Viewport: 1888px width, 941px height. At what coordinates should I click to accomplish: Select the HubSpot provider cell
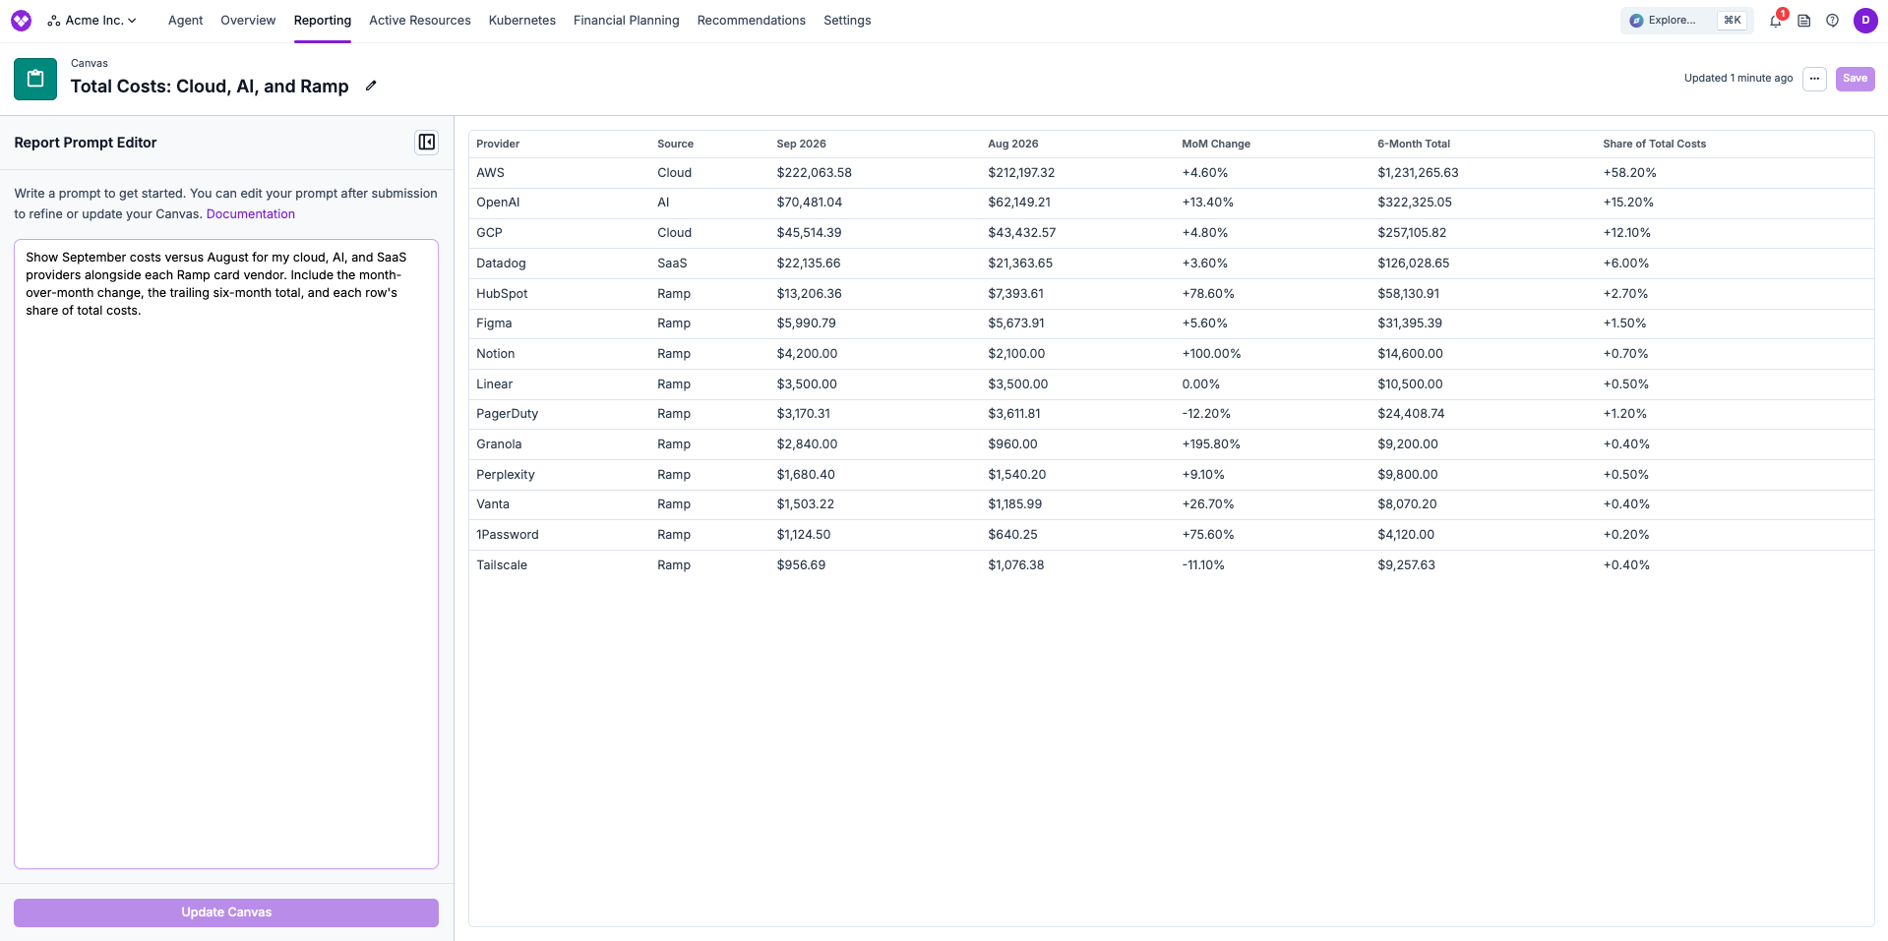[502, 293]
